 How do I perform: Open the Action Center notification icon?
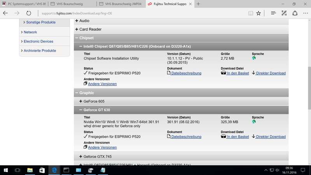coord(303,170)
